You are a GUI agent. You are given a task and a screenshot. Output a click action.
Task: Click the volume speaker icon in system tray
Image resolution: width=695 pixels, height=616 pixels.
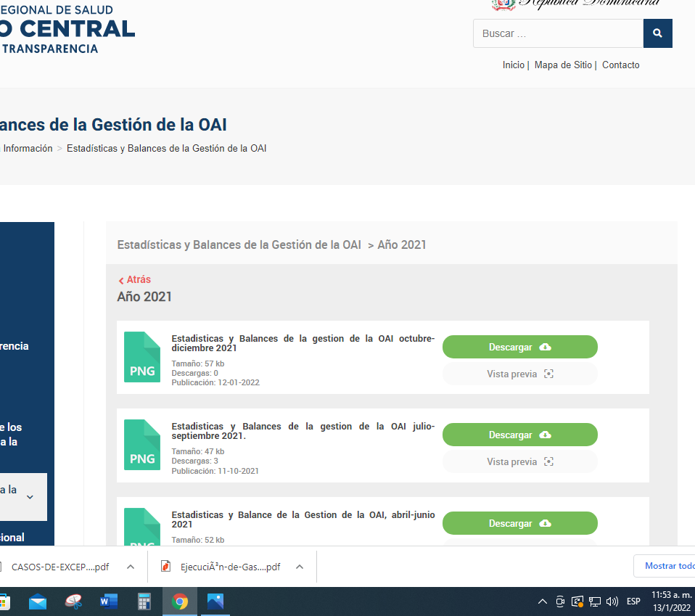coord(612,601)
